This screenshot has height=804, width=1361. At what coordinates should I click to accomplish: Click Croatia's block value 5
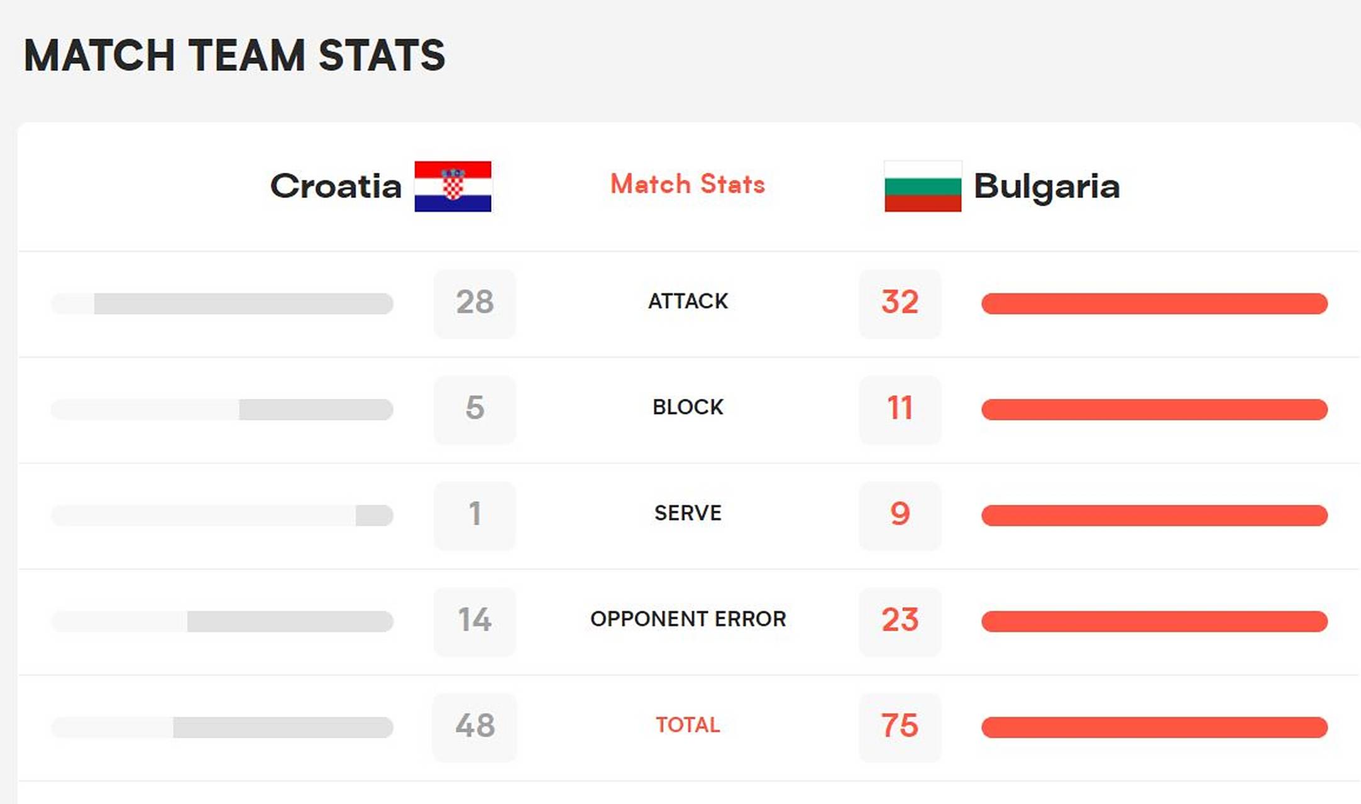point(475,408)
